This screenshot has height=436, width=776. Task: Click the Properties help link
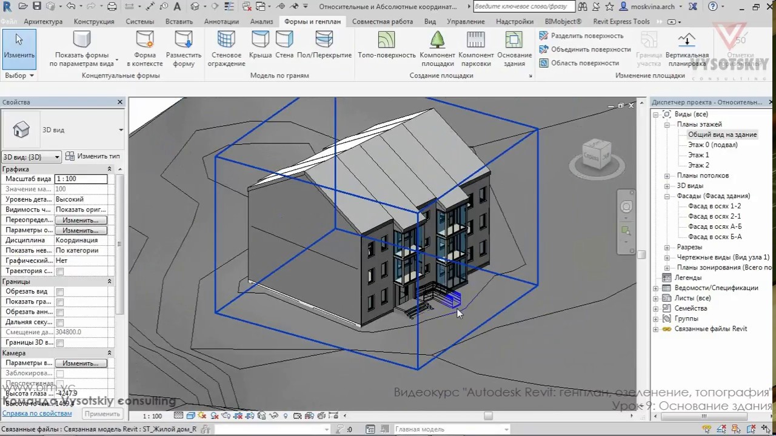point(37,414)
